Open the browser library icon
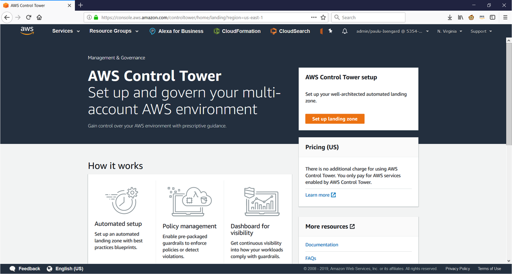 tap(460, 17)
